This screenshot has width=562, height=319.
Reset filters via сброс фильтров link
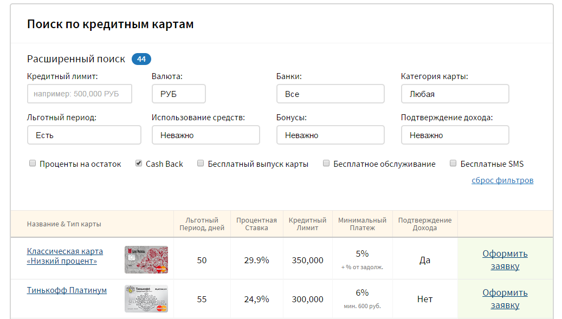tap(502, 180)
